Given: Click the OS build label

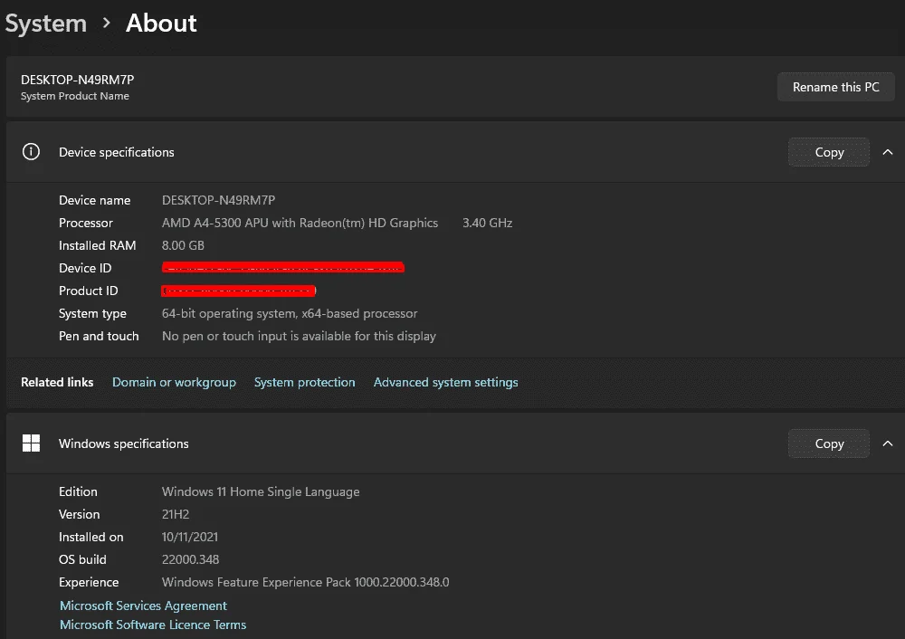Looking at the screenshot, I should pos(82,559).
